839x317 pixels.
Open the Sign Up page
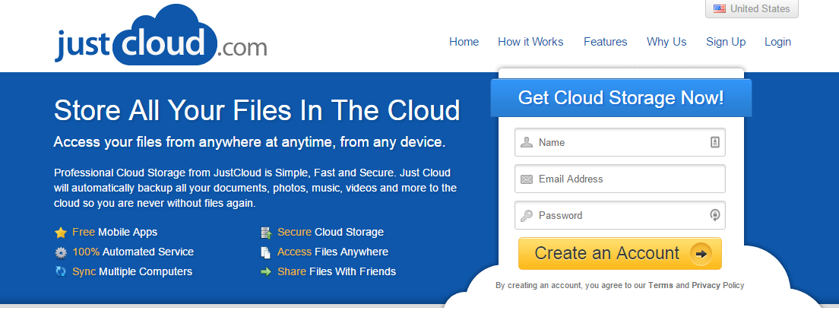[x=726, y=42]
